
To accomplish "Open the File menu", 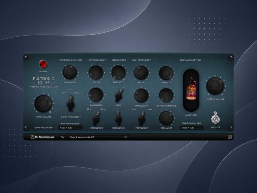I will [62, 137].
